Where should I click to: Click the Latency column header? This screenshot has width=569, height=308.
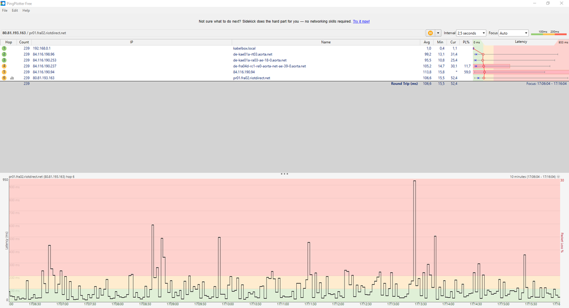pyautogui.click(x=521, y=42)
